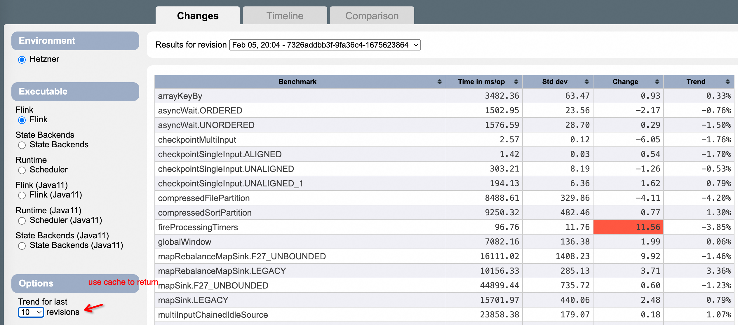Select State Backends executable radio
The image size is (738, 325).
(22, 145)
